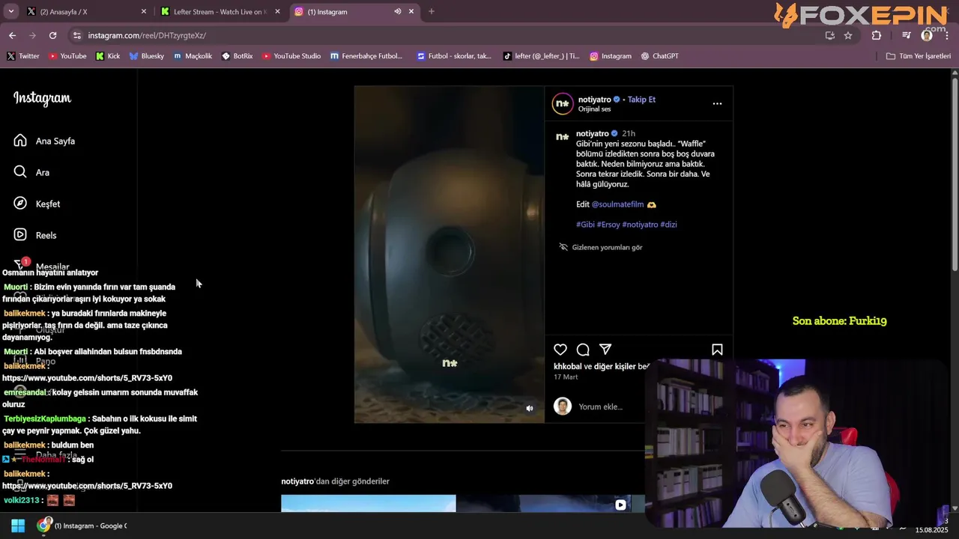The height and width of the screenshot is (539, 959).
Task: Mute the Instagram tab via its speaker icon
Action: click(398, 11)
